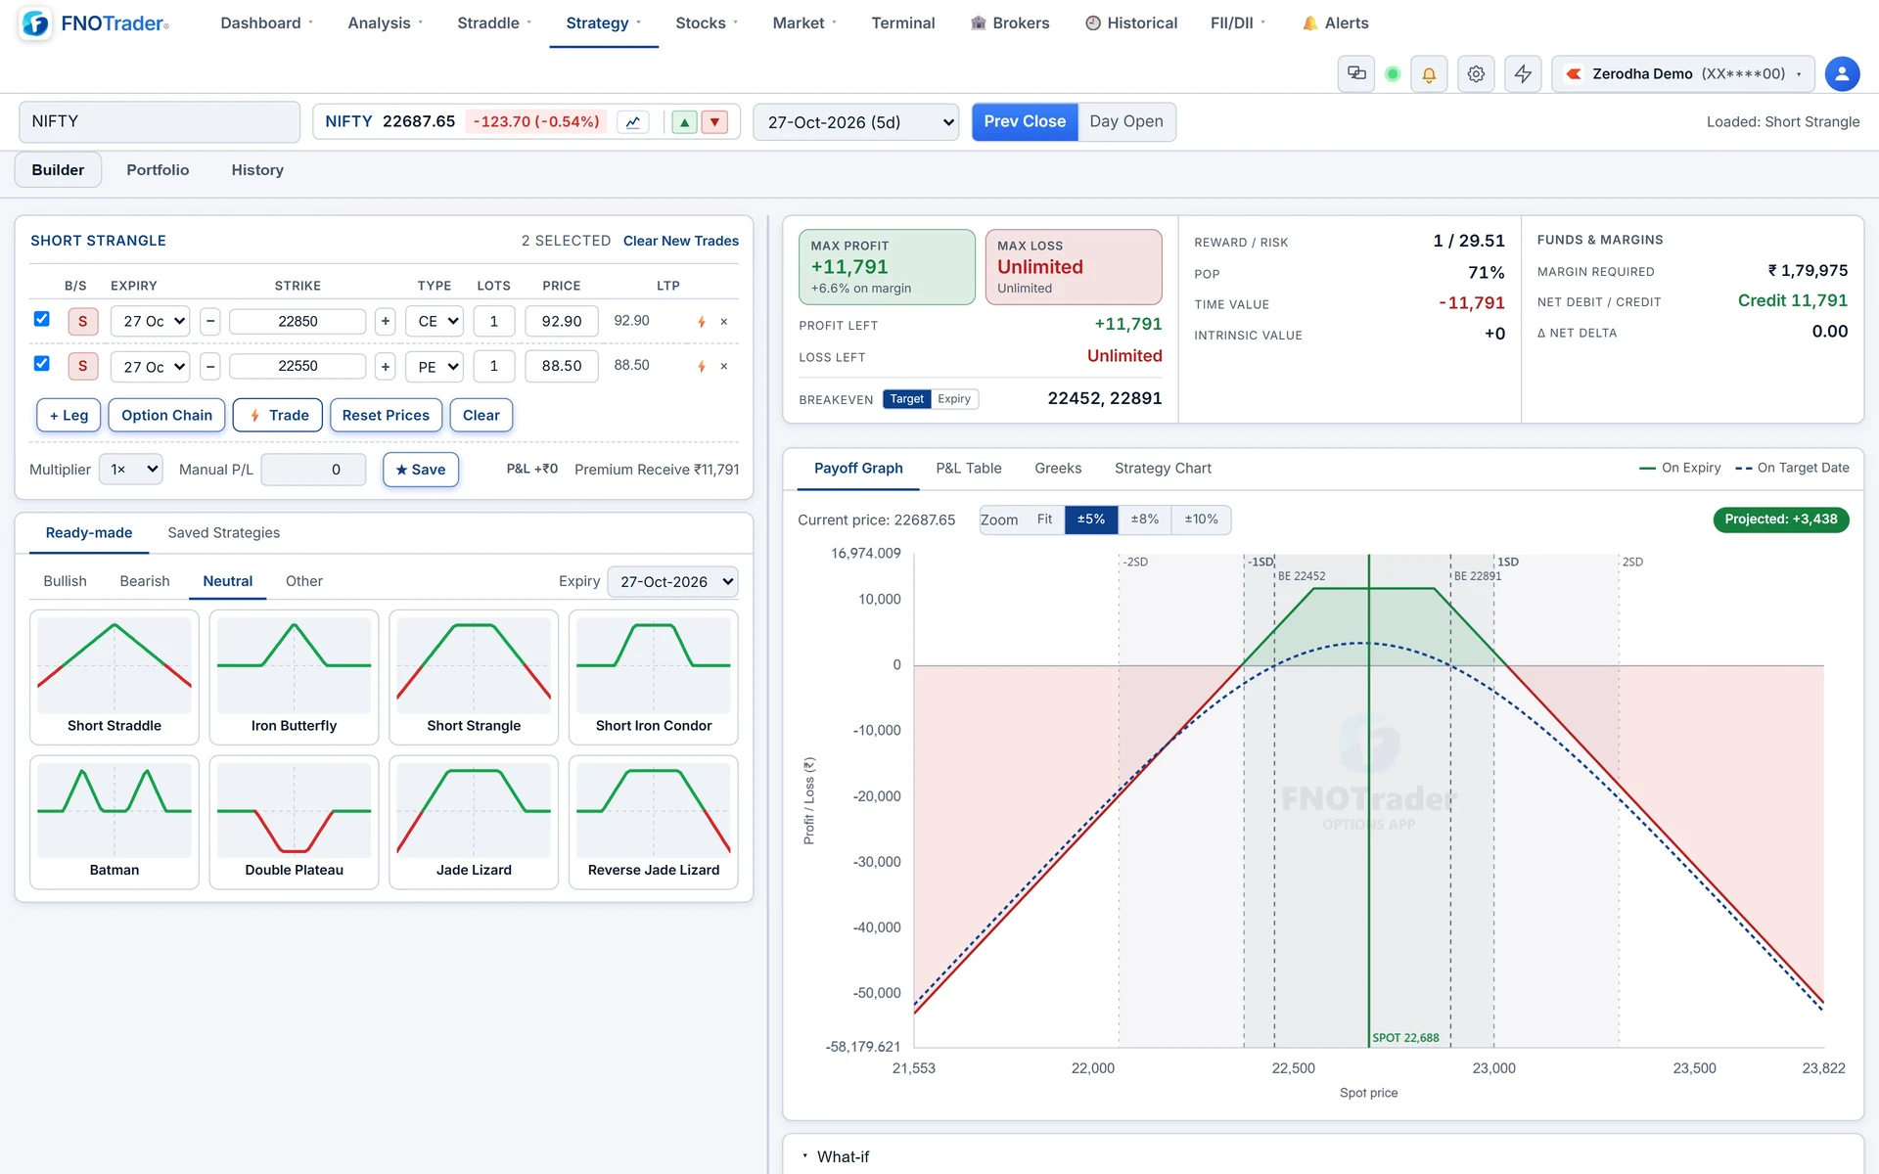Open the Ready-made Expiry dropdown
This screenshot has height=1174, width=1879.
point(673,581)
